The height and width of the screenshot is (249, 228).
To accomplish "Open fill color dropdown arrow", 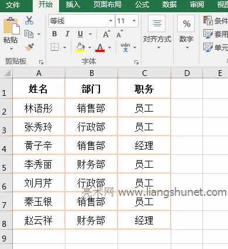I will click(x=89, y=47).
